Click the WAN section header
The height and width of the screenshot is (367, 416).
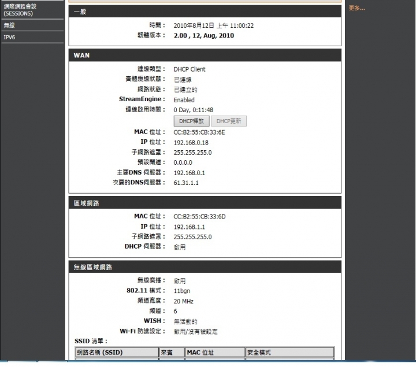(205, 55)
